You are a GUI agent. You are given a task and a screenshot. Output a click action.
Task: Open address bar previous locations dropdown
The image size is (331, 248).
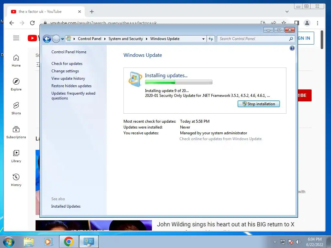pos(203,39)
